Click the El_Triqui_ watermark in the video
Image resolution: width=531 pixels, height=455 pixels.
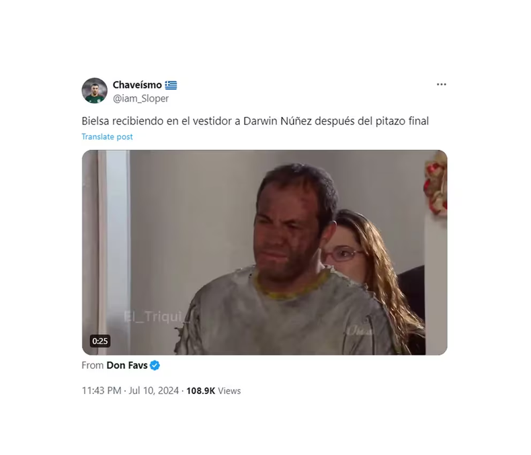[157, 317]
